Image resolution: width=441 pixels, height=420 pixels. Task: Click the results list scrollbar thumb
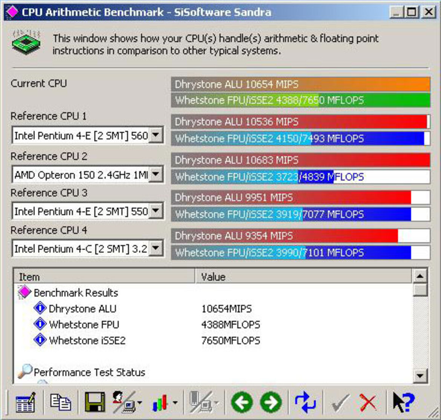421,290
